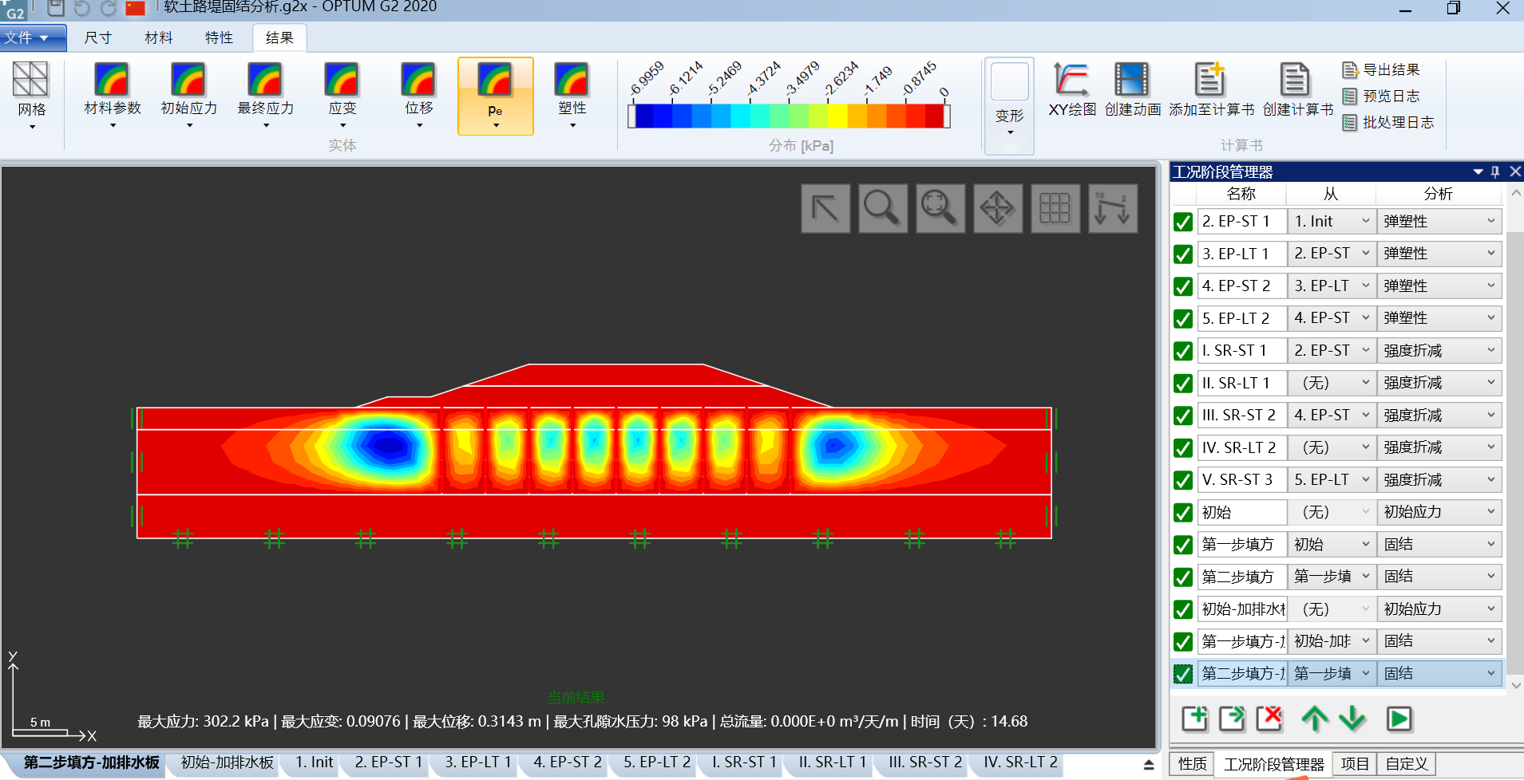Edit the stage name field 第二步填方
Image resolution: width=1524 pixels, height=780 pixels.
tap(1241, 577)
